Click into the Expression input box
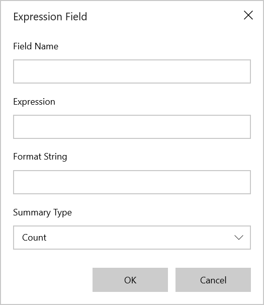 pos(132,127)
